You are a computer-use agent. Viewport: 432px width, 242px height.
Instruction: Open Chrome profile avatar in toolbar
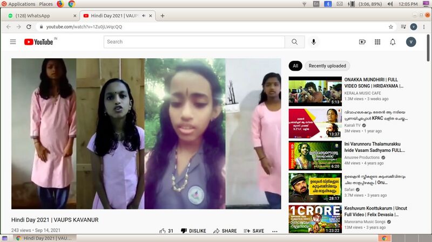(414, 26)
